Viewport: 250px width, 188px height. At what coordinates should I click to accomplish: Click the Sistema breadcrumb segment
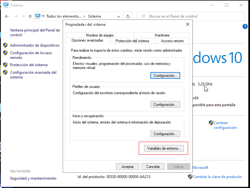point(94,16)
